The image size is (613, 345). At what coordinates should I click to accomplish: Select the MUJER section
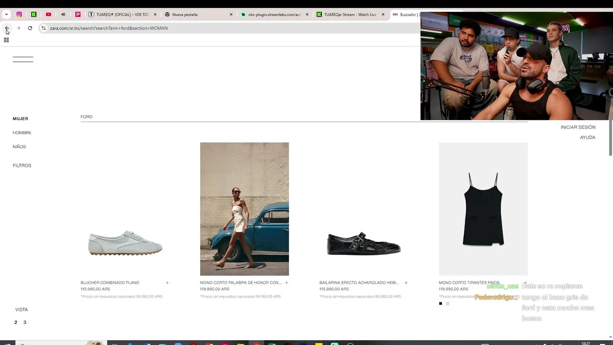(21, 119)
